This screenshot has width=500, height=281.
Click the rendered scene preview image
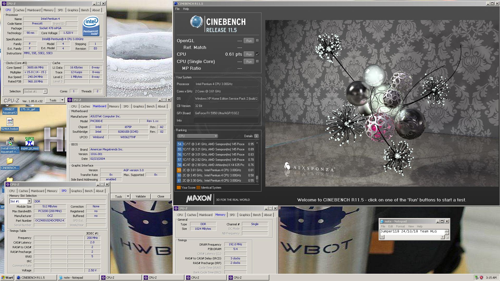(382, 103)
